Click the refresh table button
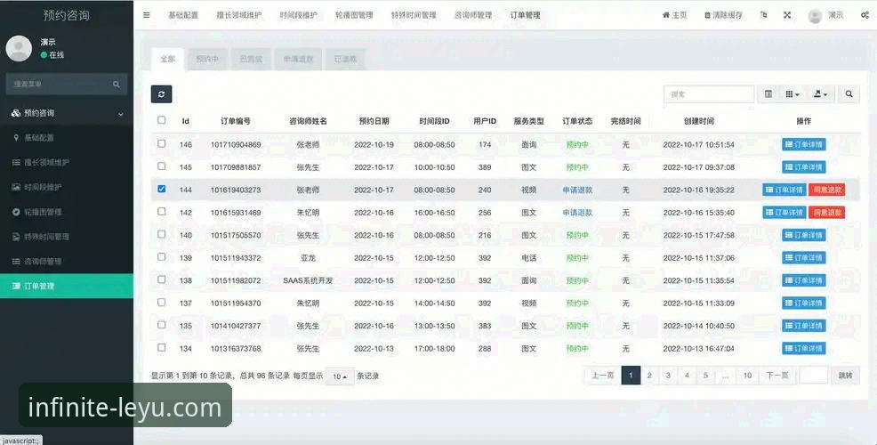The height and width of the screenshot is (445, 877). coord(161,94)
